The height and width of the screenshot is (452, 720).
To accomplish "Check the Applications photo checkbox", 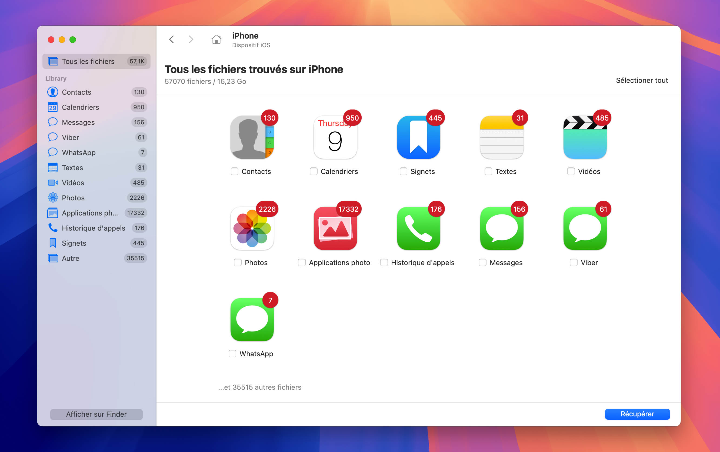I will (x=302, y=263).
